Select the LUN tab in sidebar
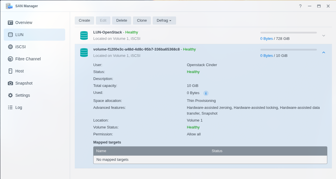Screen dimensions: 336x179 34,35
